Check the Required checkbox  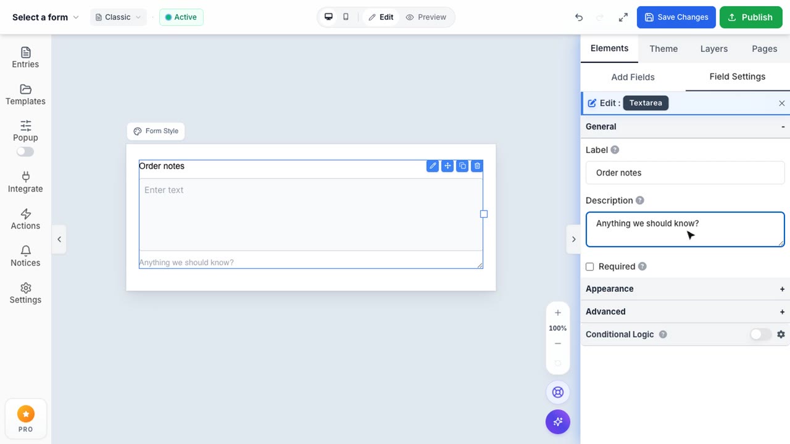click(589, 266)
